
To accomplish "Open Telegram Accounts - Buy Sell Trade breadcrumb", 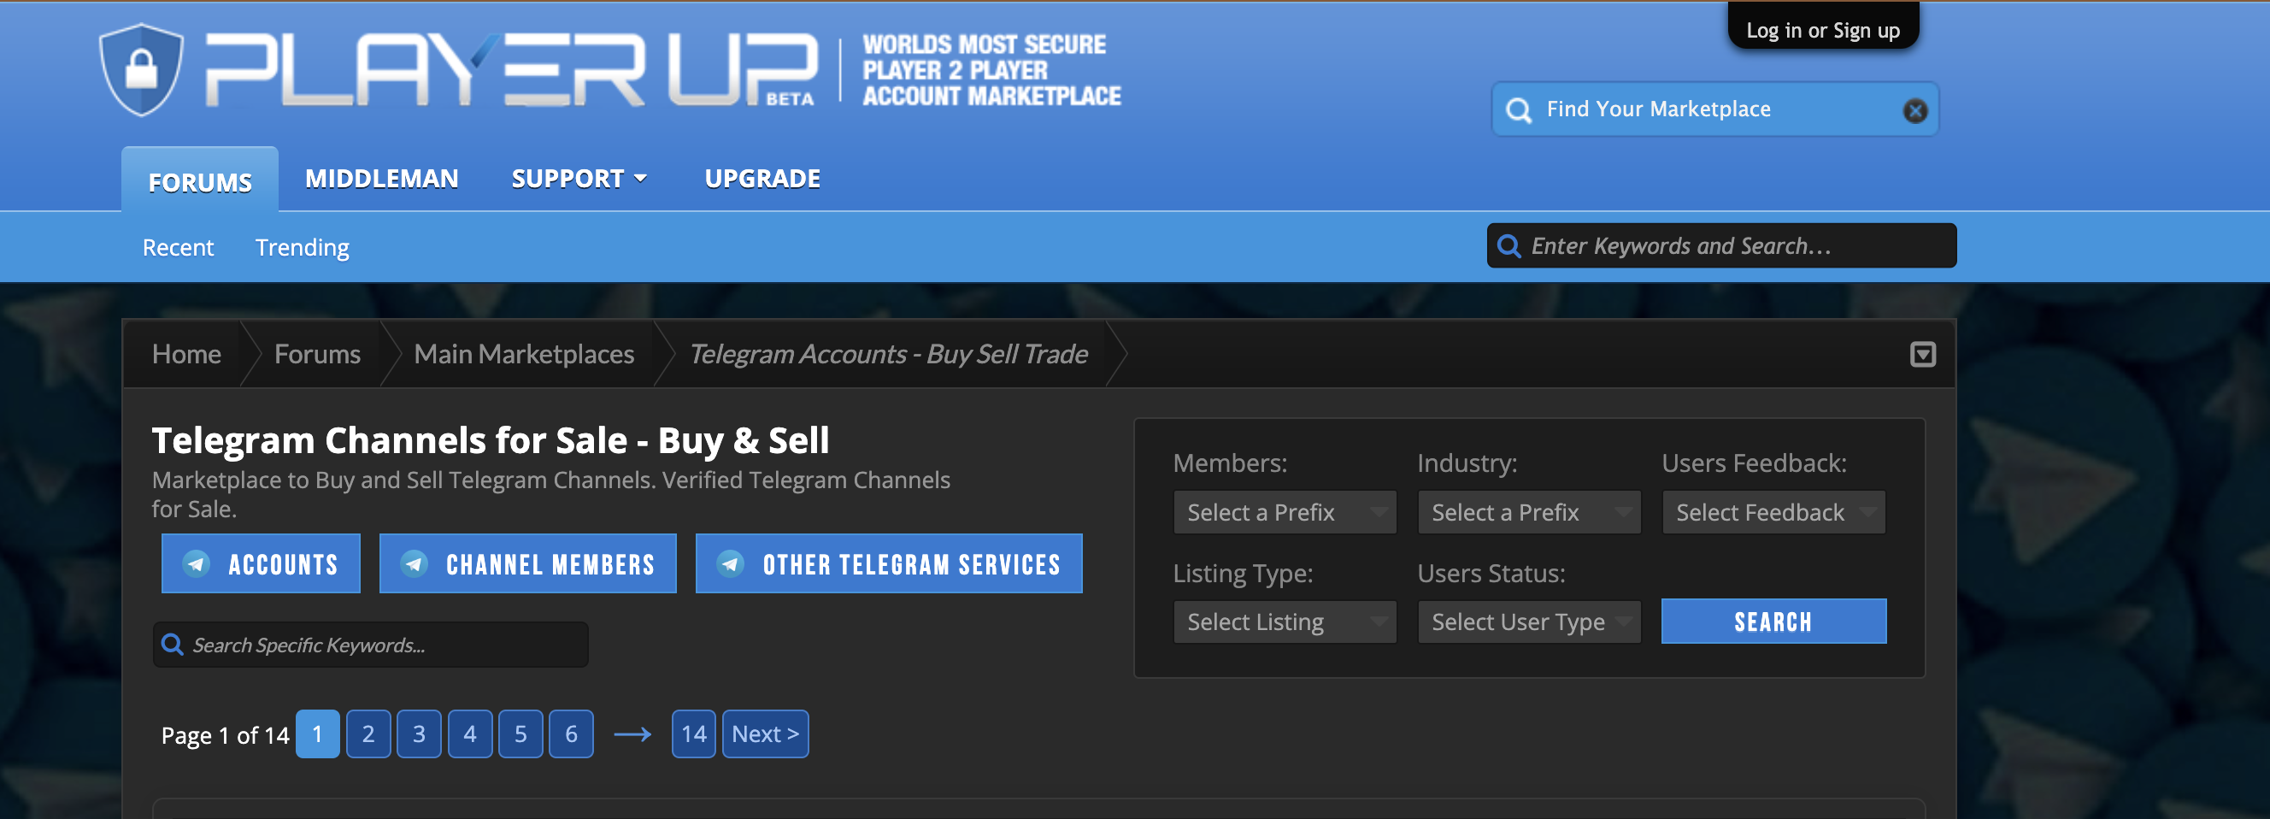I will click(x=888, y=355).
